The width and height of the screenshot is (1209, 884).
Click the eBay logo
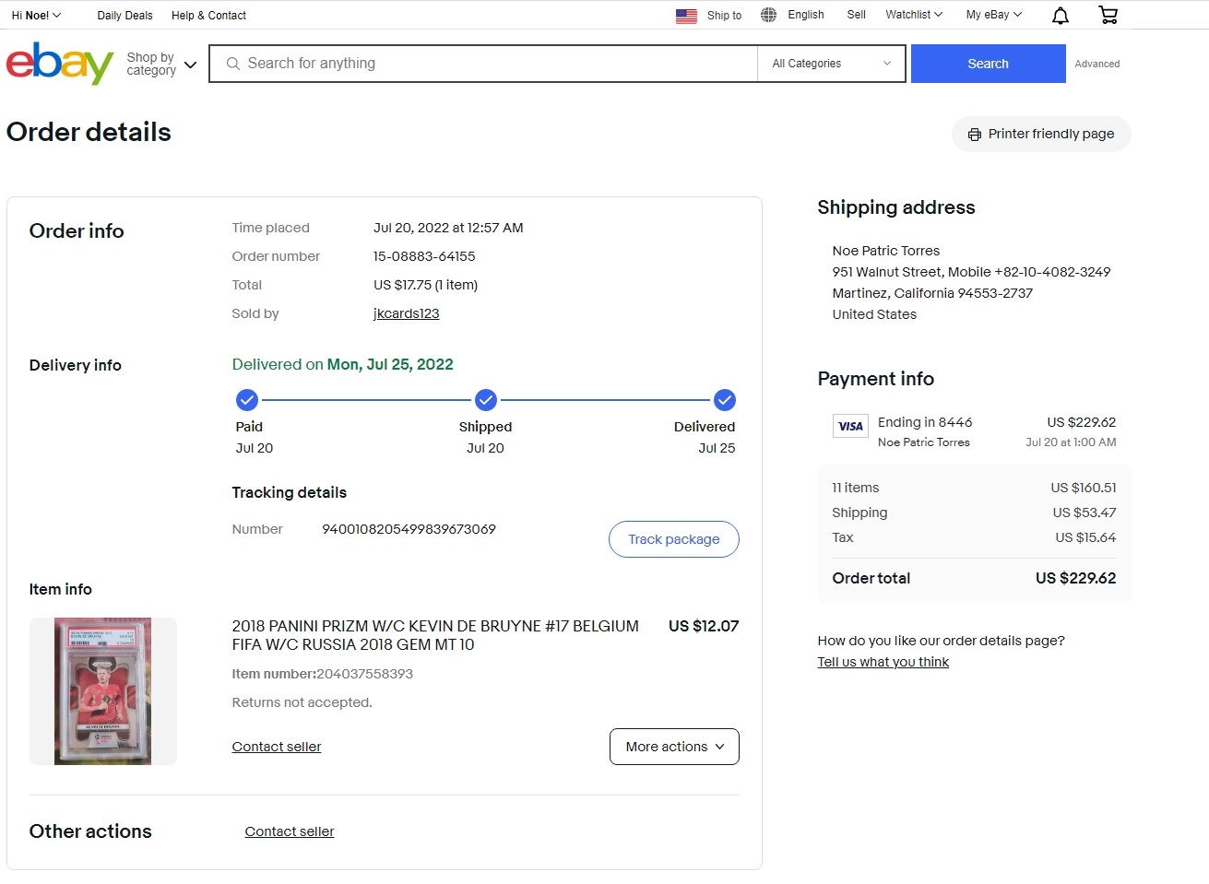pos(60,63)
